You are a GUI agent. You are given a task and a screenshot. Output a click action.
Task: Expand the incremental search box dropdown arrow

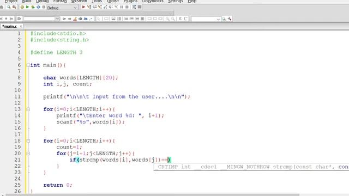click(57, 19)
